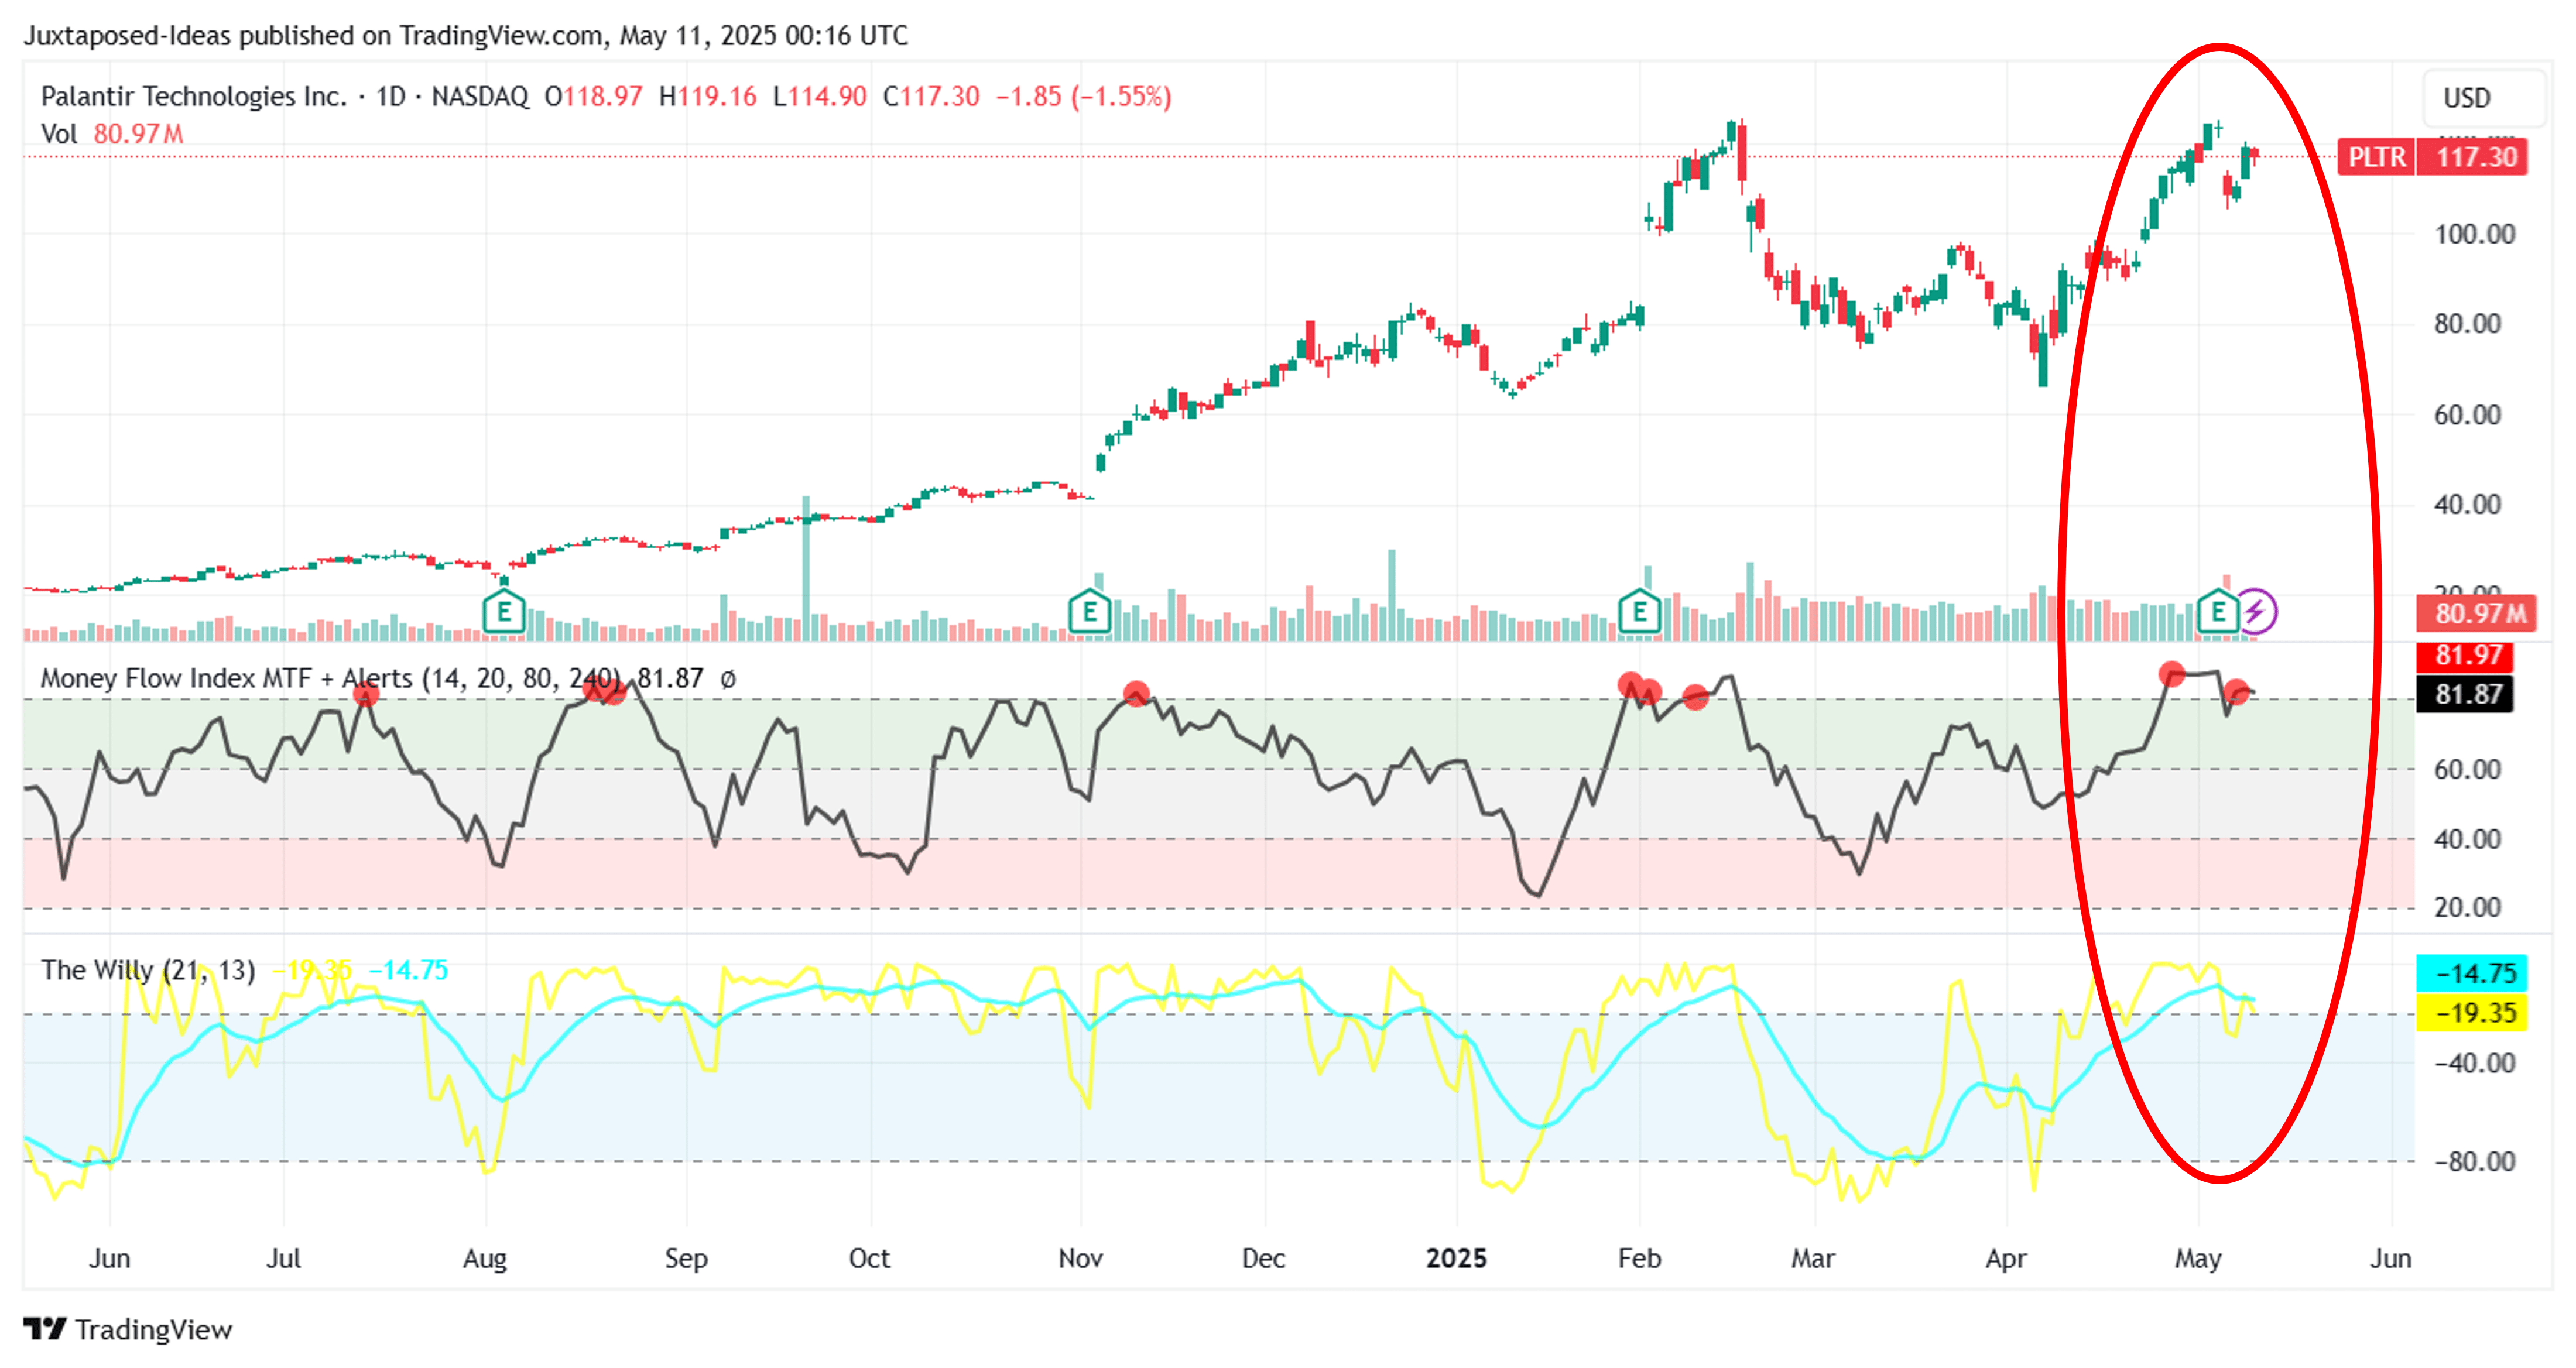Select the May earnings E marker
Viewport: 2576px width, 1368px height.
2217,611
